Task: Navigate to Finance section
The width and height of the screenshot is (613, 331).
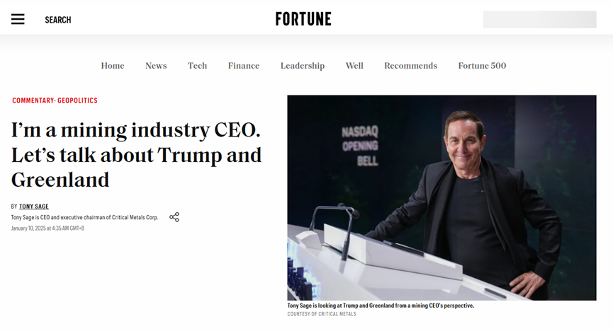Action: pyautogui.click(x=244, y=66)
